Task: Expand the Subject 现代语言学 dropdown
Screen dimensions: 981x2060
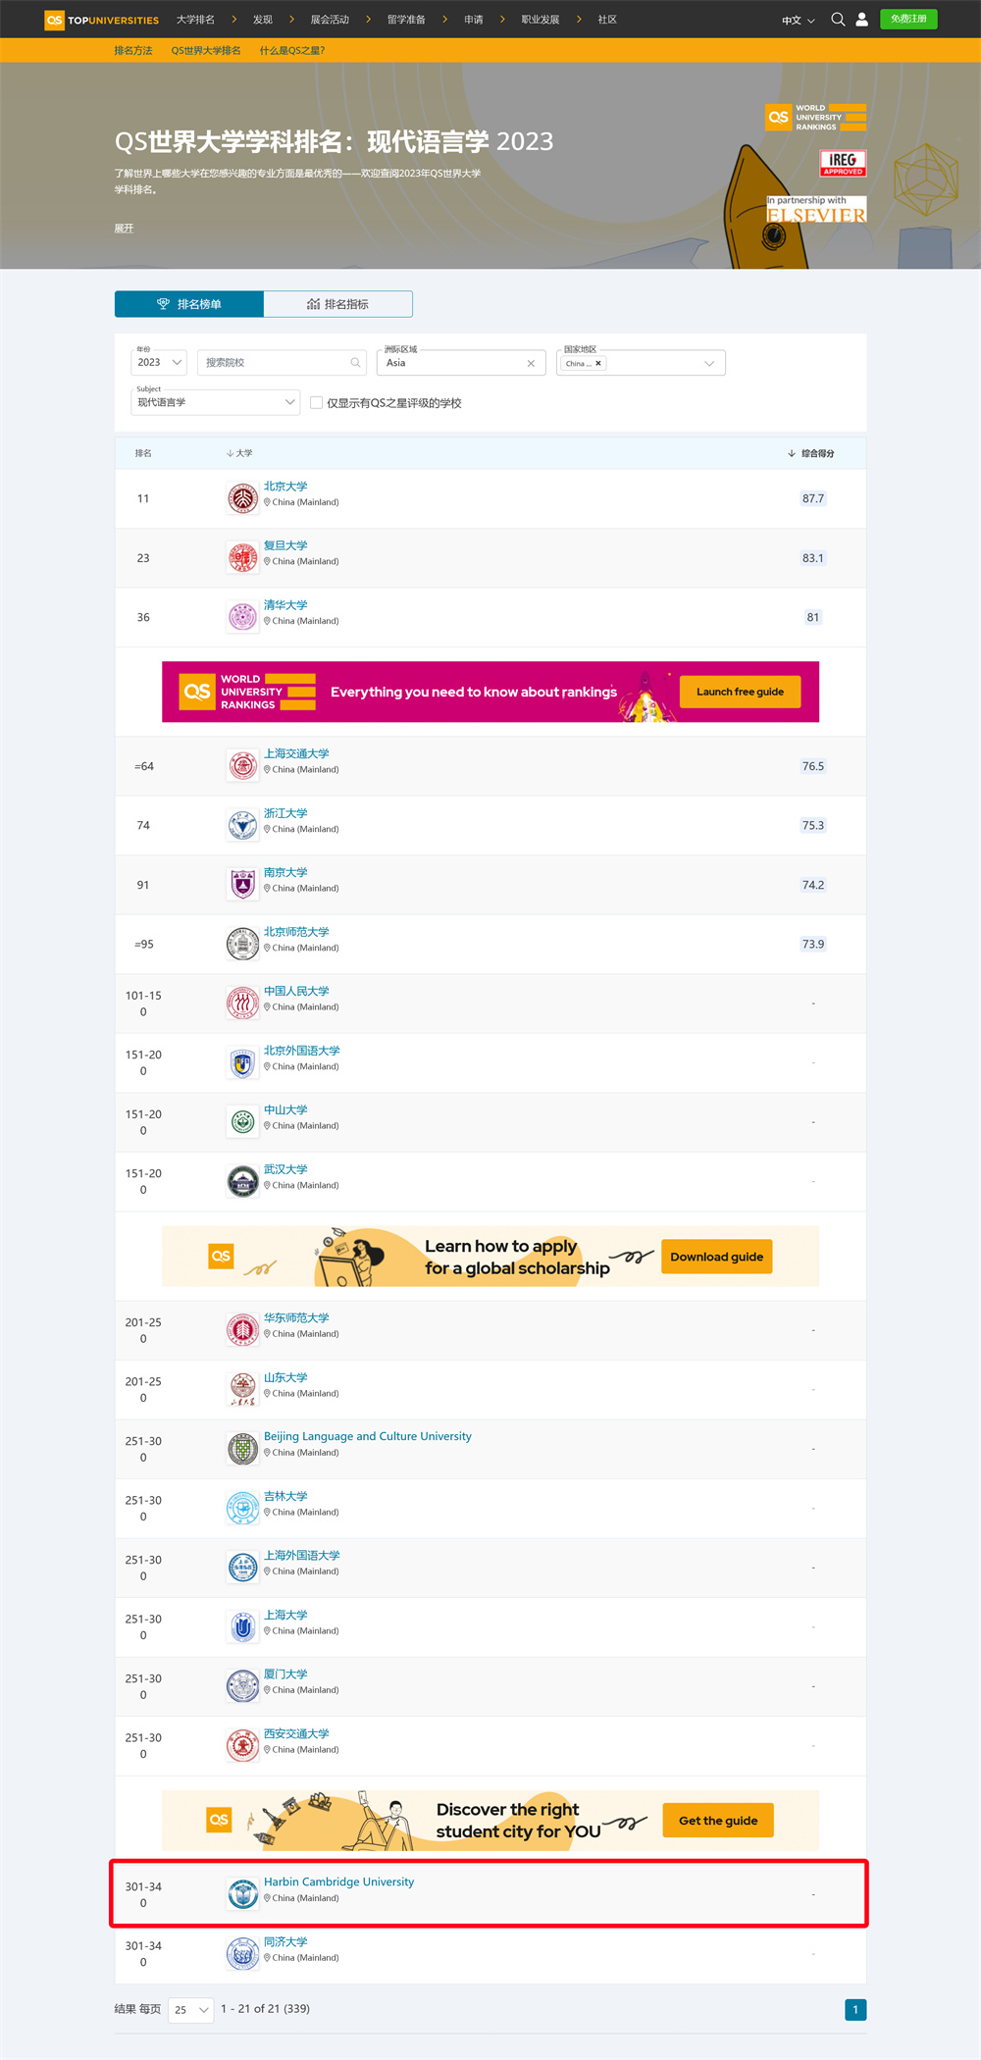Action: tap(216, 402)
